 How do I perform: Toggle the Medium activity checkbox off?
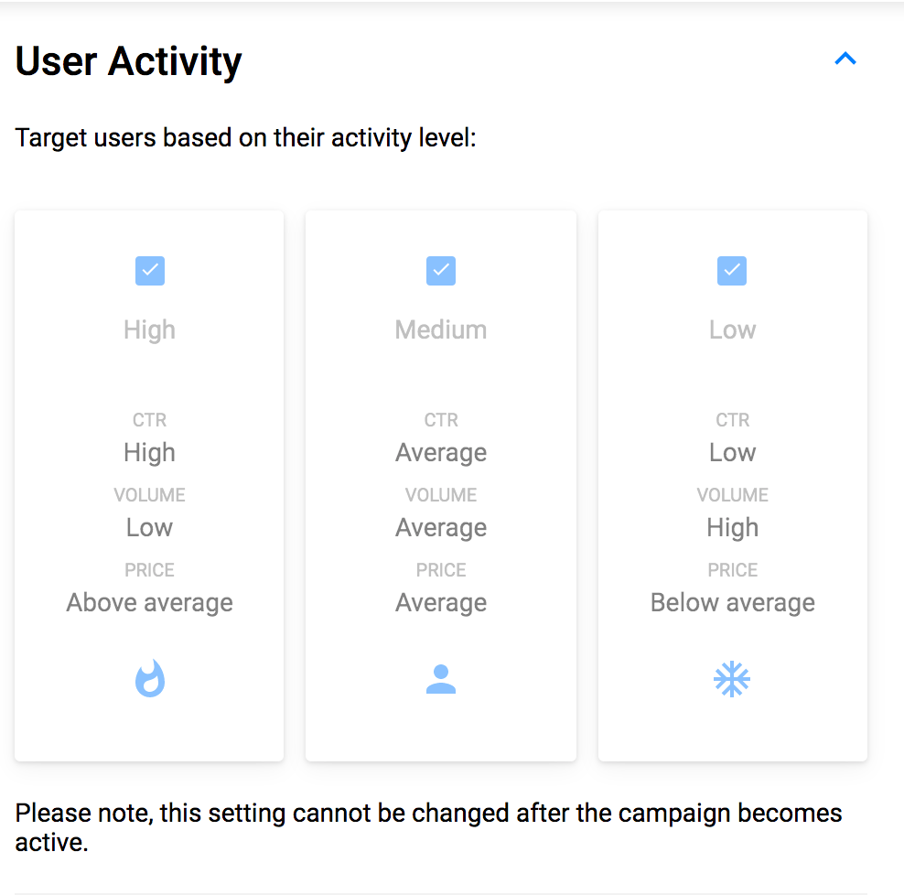coord(440,270)
